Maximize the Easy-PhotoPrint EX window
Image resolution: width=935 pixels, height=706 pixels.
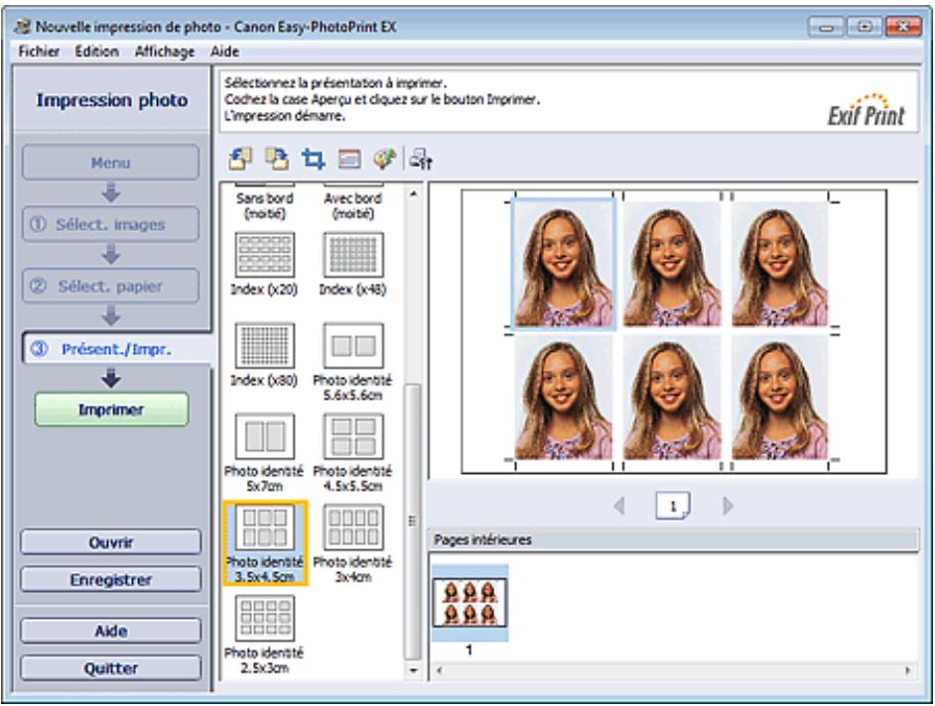click(865, 27)
